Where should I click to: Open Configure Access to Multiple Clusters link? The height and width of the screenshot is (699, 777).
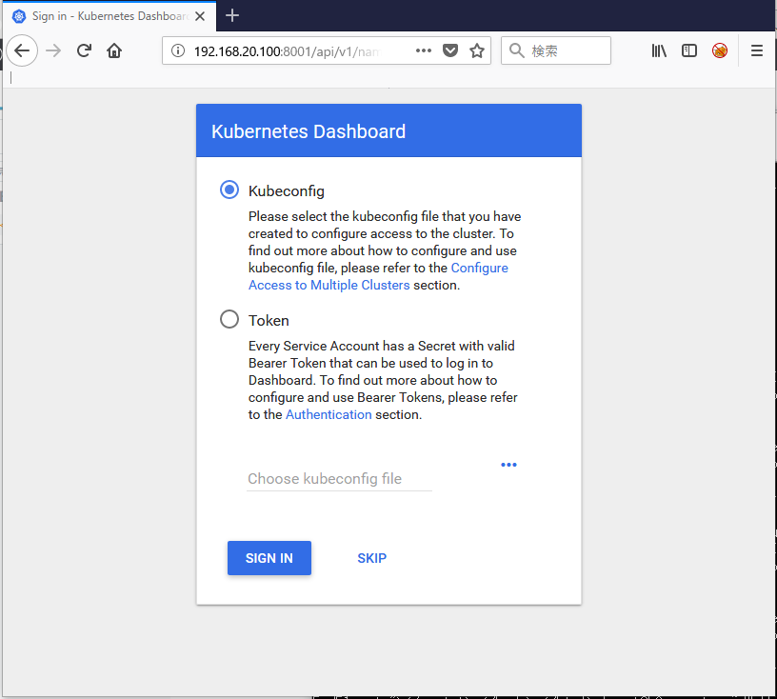pyautogui.click(x=378, y=276)
